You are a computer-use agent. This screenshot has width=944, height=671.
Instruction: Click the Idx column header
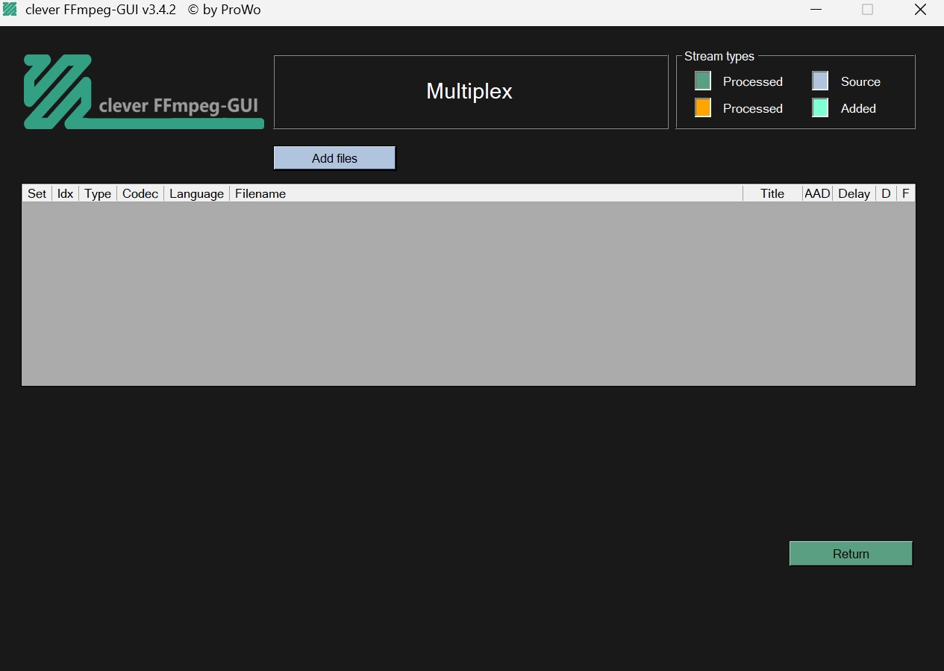66,193
